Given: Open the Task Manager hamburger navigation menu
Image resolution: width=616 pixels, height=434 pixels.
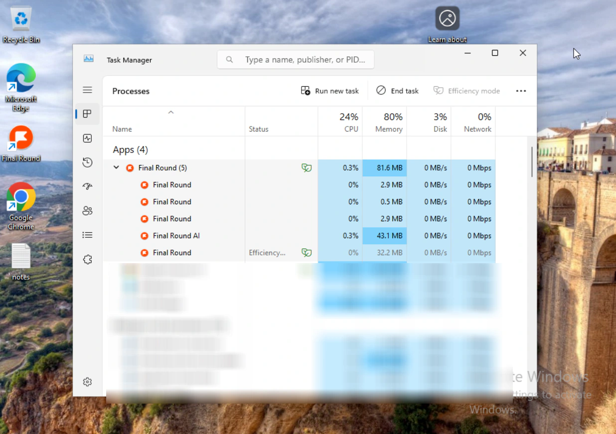Looking at the screenshot, I should point(87,90).
